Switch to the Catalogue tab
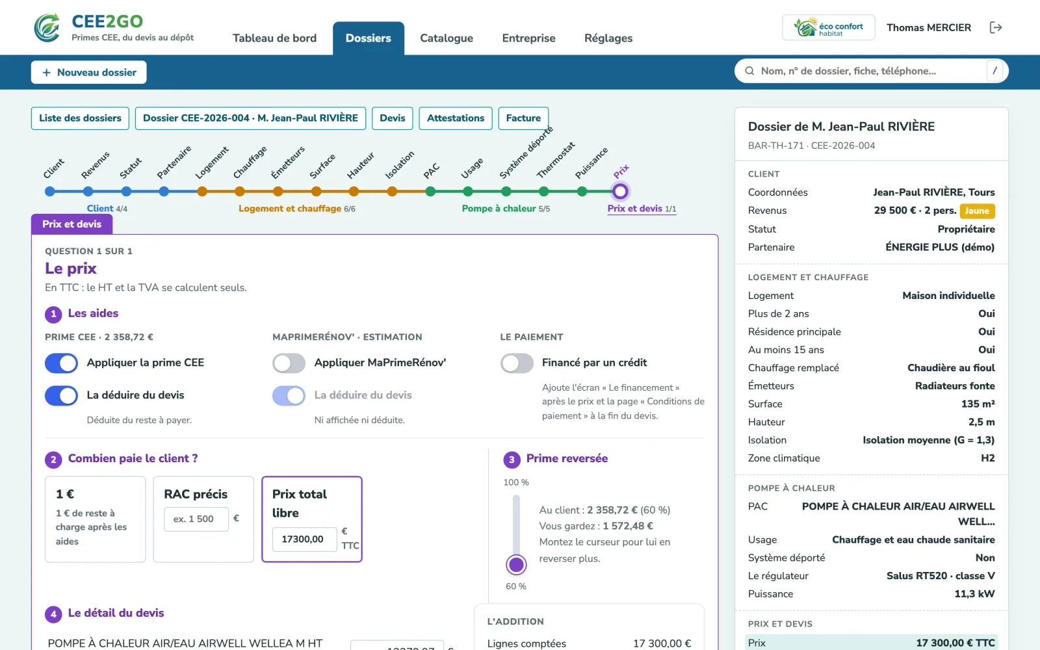 tap(447, 38)
